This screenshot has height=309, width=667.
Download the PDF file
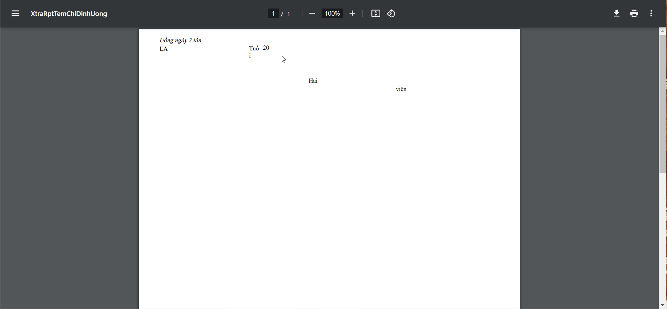point(616,13)
